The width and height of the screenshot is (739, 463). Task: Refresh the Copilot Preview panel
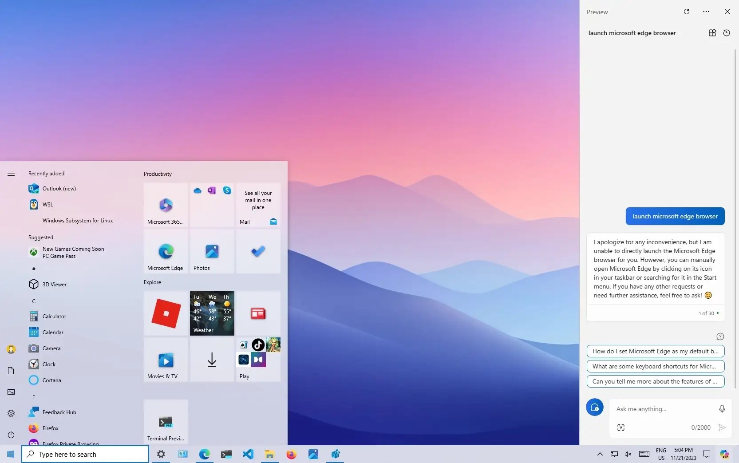point(686,12)
